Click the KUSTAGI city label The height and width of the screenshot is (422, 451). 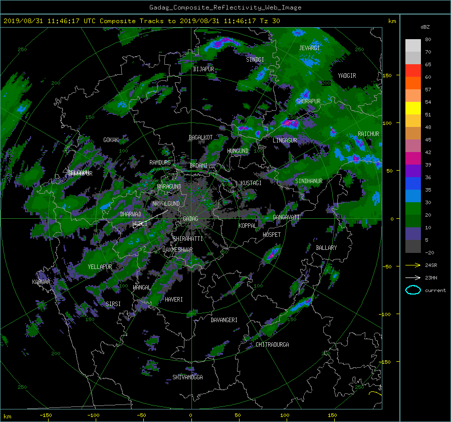pos(251,183)
